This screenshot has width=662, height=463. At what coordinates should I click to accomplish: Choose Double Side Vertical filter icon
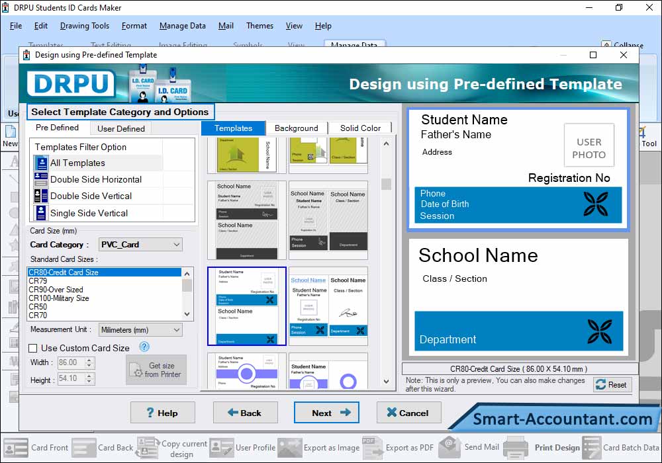pos(41,196)
